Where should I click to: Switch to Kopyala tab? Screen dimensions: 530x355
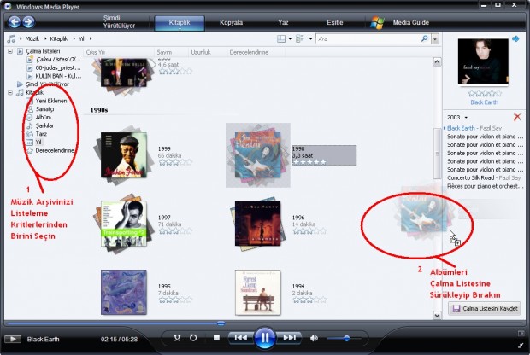click(231, 22)
